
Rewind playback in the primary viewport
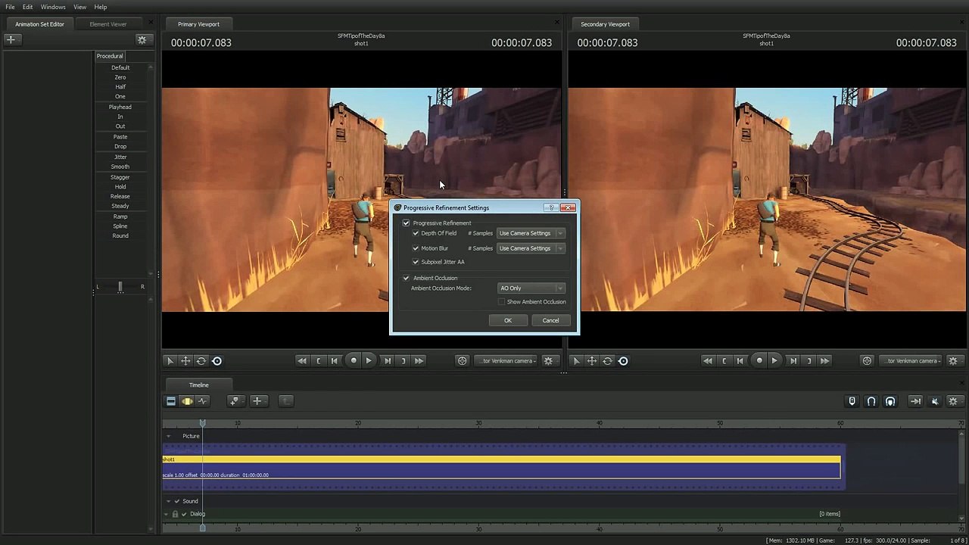[302, 361]
